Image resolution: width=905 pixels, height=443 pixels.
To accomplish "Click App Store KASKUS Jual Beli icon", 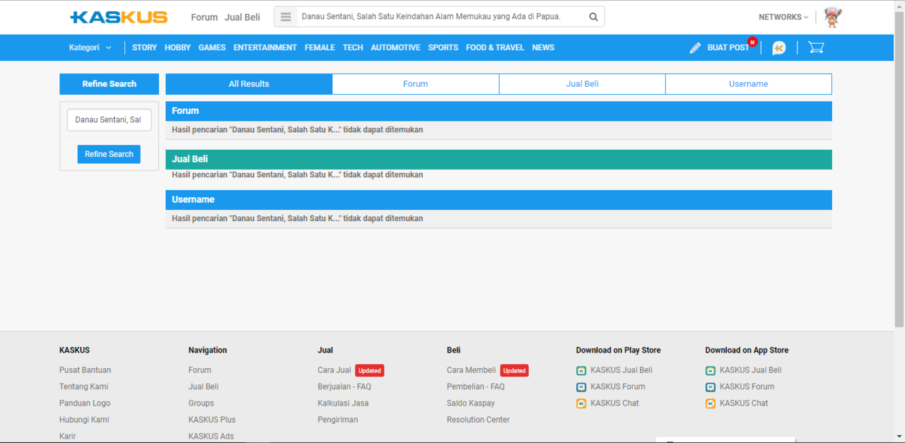I will (711, 370).
